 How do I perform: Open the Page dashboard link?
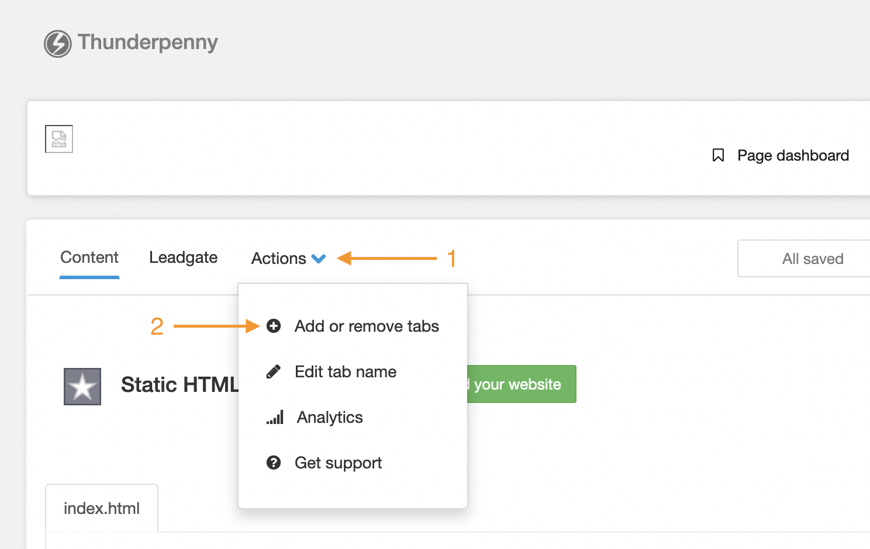pos(792,155)
